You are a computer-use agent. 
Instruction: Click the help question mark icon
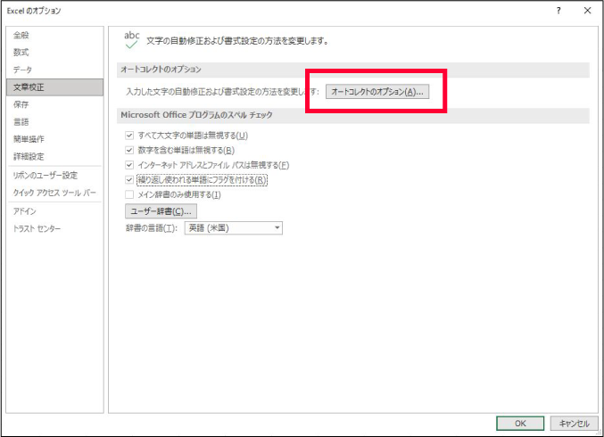pyautogui.click(x=558, y=11)
